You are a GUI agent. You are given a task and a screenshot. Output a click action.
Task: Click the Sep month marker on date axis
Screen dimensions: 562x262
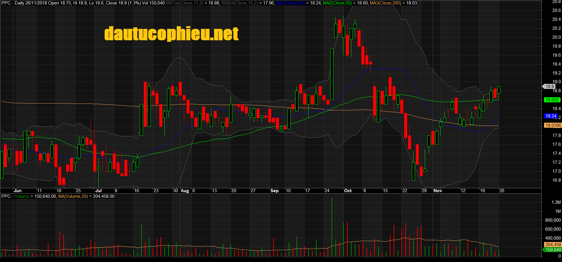tap(274, 191)
